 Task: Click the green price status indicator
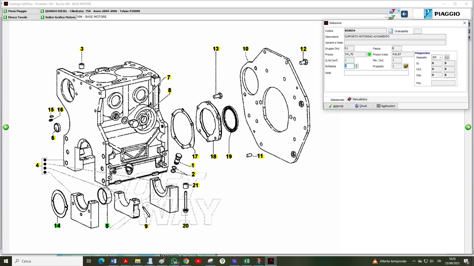point(369,54)
